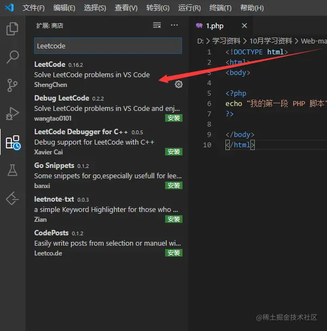
Task: Install the Go Snippets extension
Action: coord(174,185)
